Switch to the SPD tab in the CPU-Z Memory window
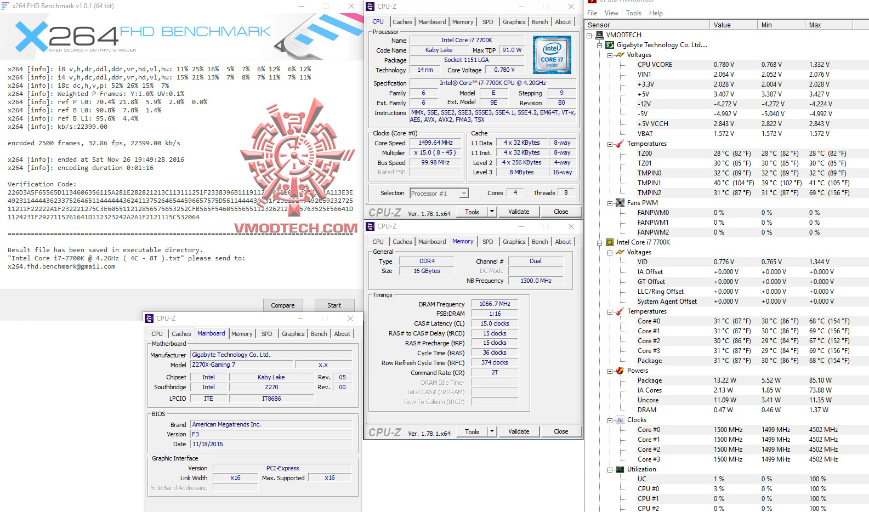 point(488,242)
